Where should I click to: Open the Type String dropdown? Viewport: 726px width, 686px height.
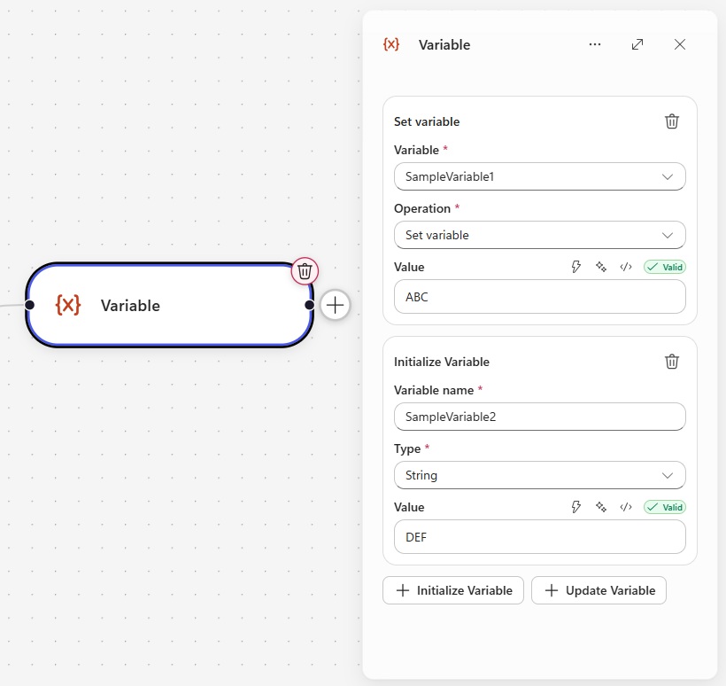pos(539,475)
